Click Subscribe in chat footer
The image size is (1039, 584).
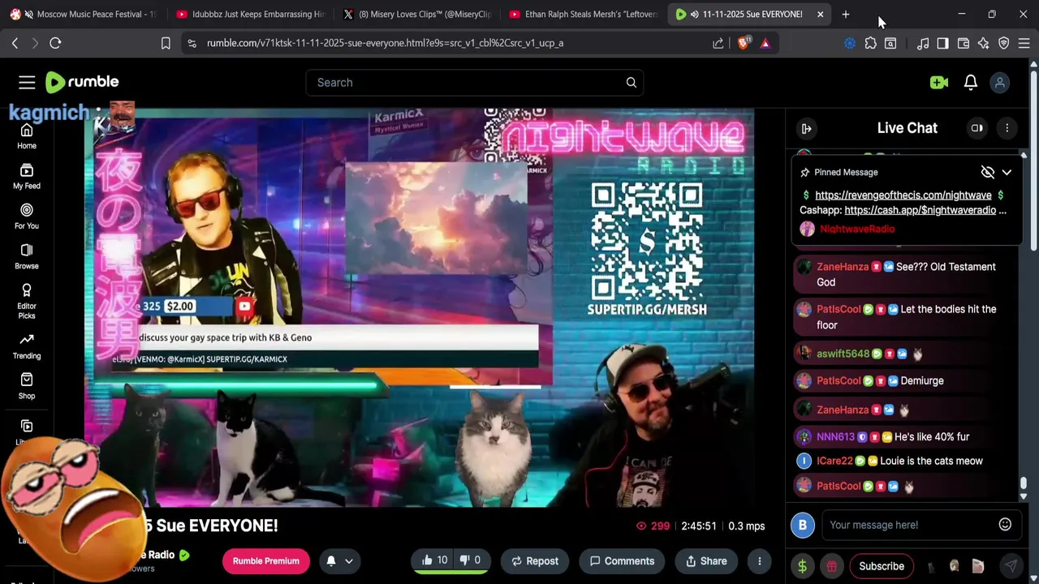coord(882,566)
